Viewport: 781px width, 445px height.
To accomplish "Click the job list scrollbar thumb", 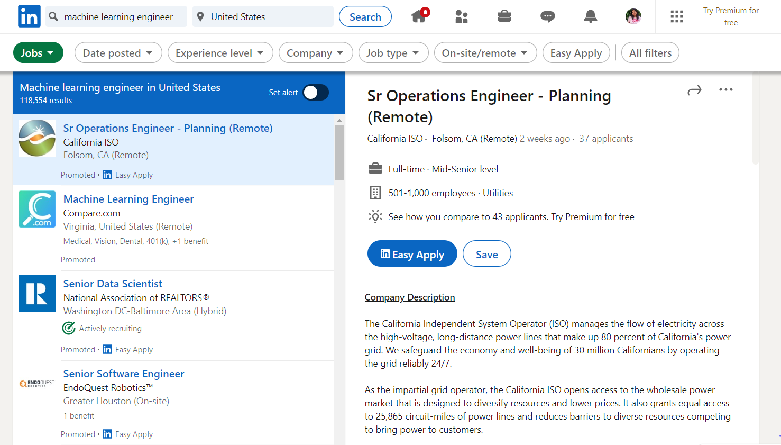I will [339, 153].
